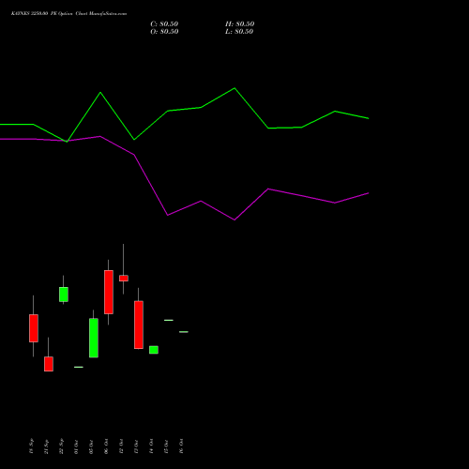Viewport: 469px width, 469px height.
Task: Select the tall green candle above 05 Oct
Action: pyautogui.click(x=94, y=338)
